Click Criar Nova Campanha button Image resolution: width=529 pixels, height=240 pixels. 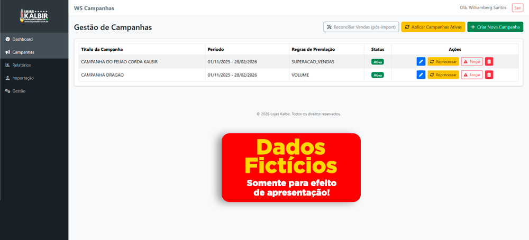click(495, 27)
